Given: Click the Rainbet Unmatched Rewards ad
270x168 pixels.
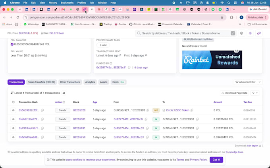Looking at the screenshot, I should (212, 60).
